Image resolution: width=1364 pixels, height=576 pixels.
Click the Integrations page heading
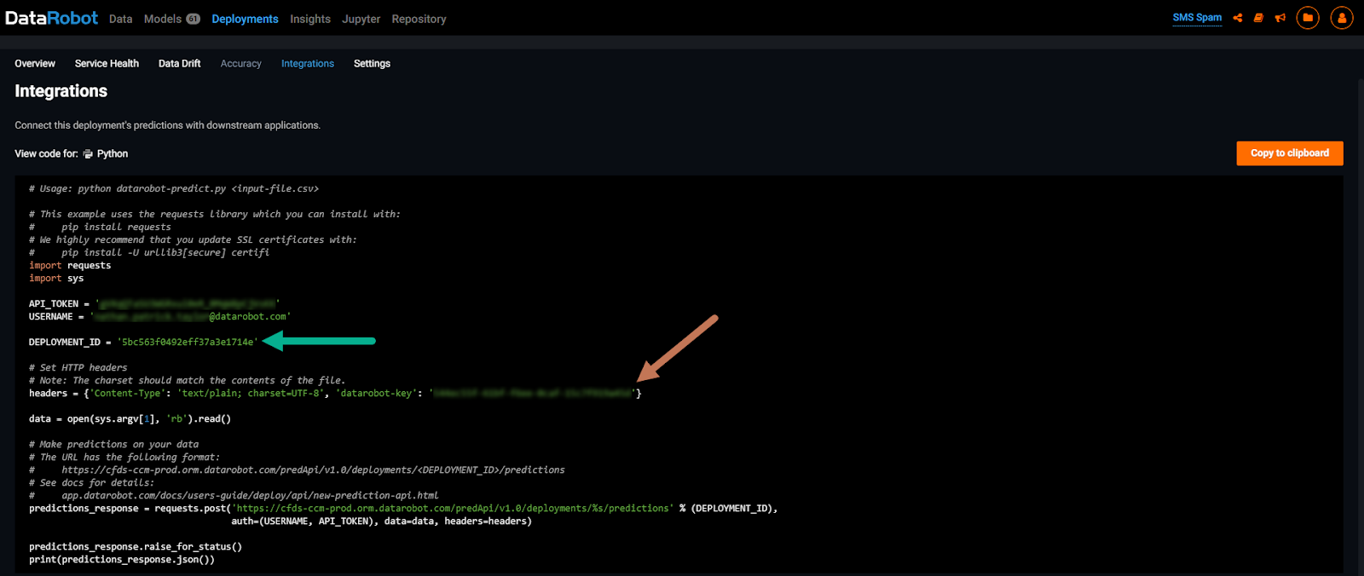(61, 91)
